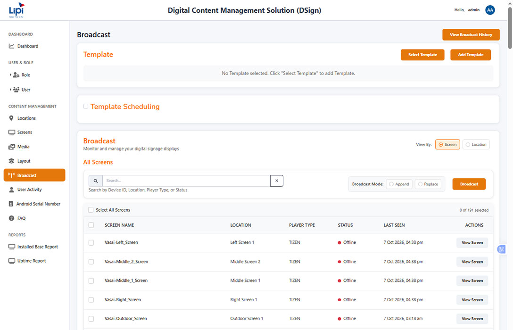Click the Locations pin icon

pyautogui.click(x=11, y=118)
